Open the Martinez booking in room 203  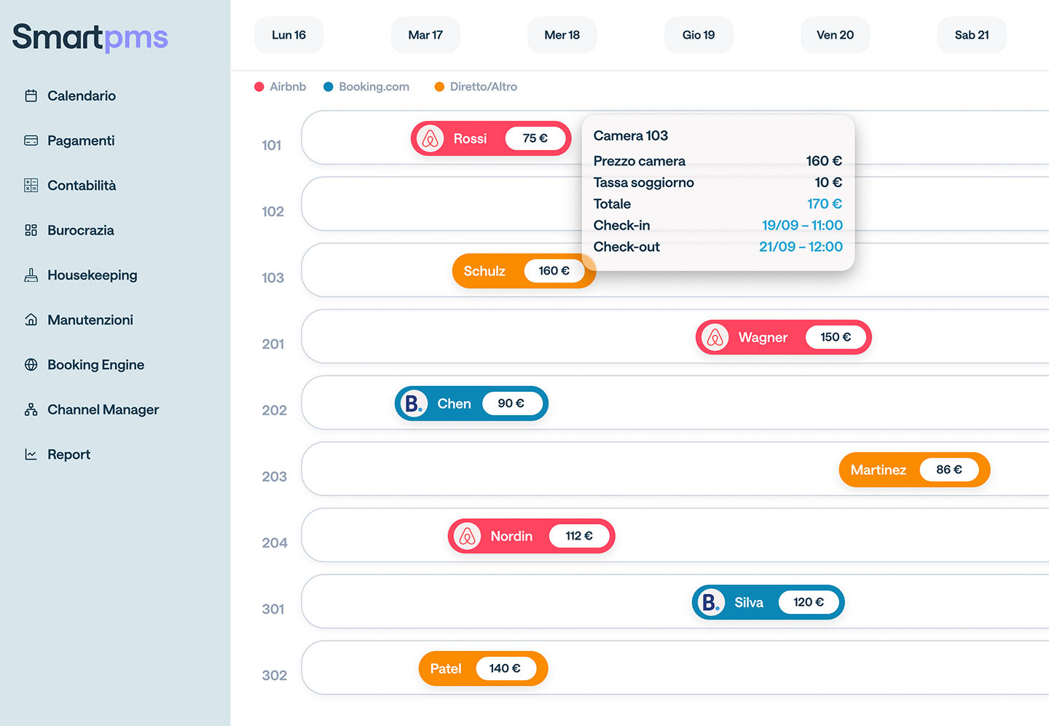tap(879, 470)
